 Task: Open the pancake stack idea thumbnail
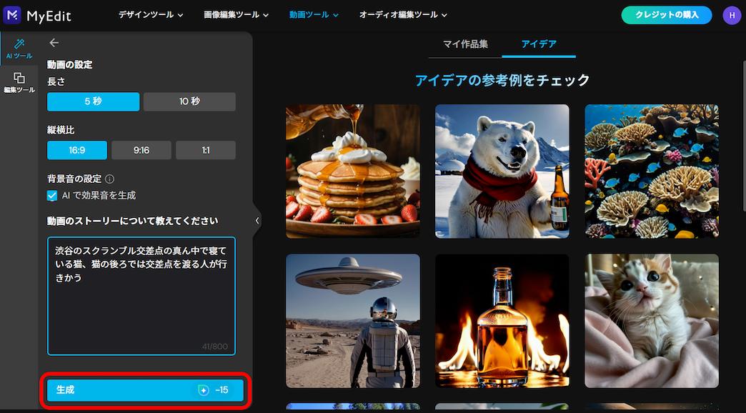pos(352,171)
